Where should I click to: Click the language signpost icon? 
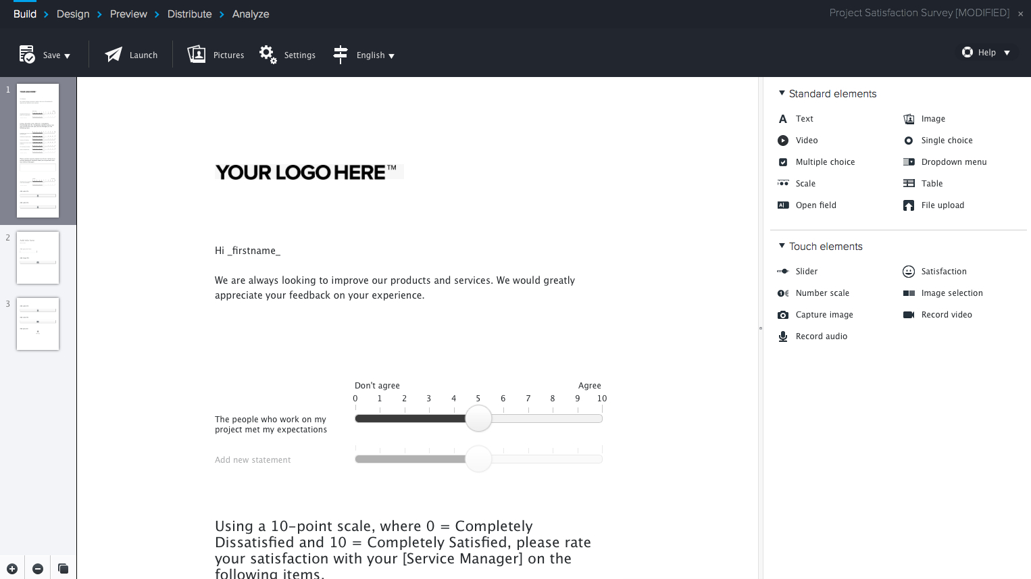click(341, 55)
